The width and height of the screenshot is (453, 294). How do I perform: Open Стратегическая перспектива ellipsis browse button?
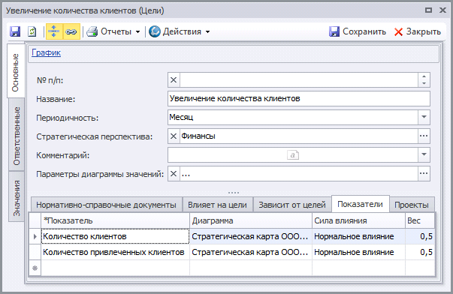click(x=424, y=136)
